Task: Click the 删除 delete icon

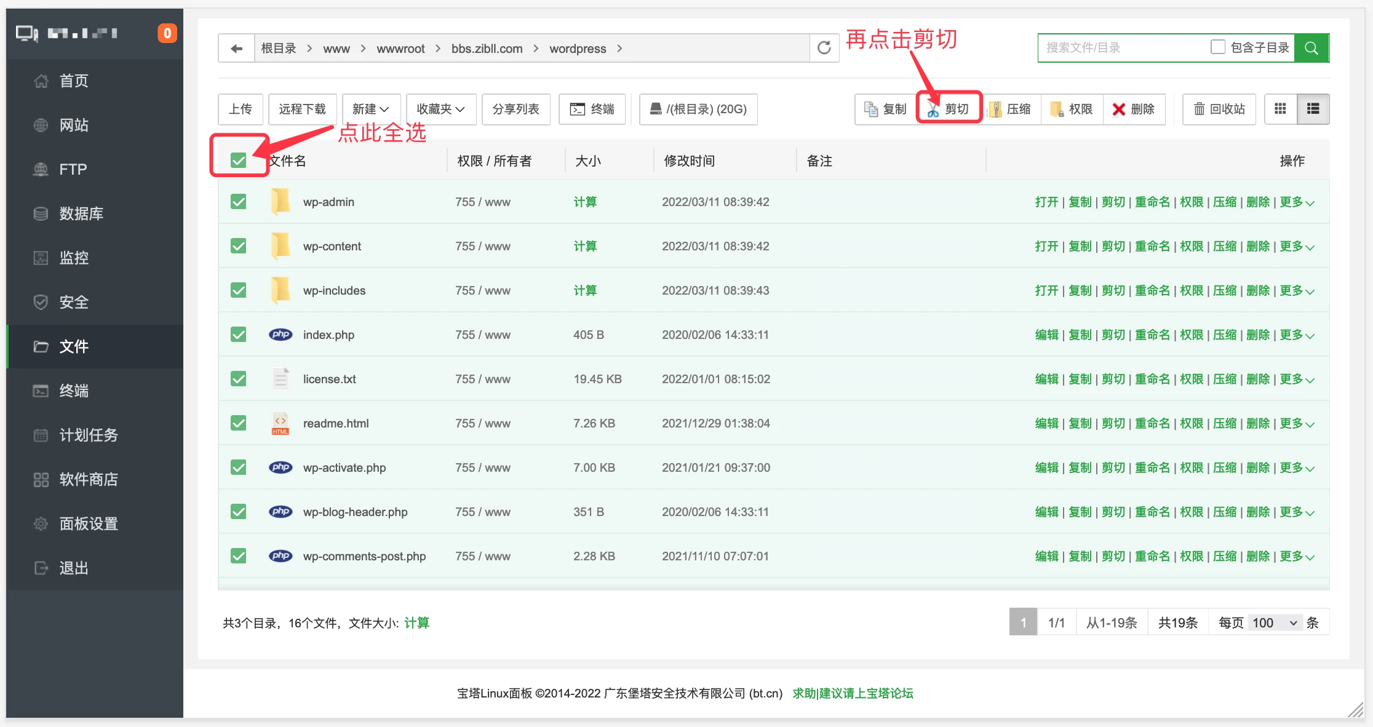Action: pyautogui.click(x=1134, y=109)
